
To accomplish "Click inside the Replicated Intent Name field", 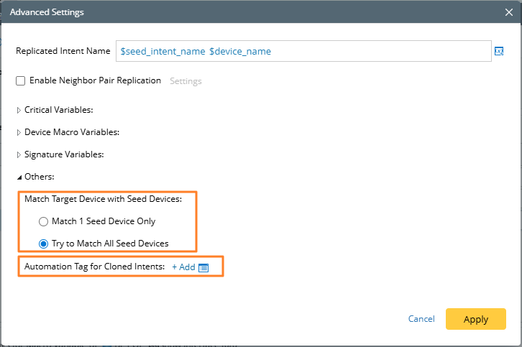I will pyautogui.click(x=374, y=52).
